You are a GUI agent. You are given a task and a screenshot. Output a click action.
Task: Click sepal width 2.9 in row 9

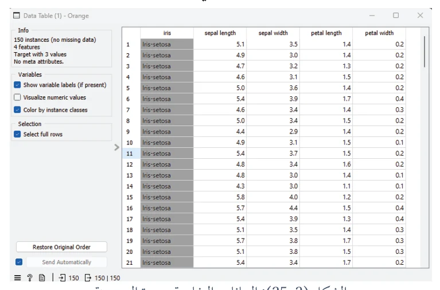click(x=272, y=132)
